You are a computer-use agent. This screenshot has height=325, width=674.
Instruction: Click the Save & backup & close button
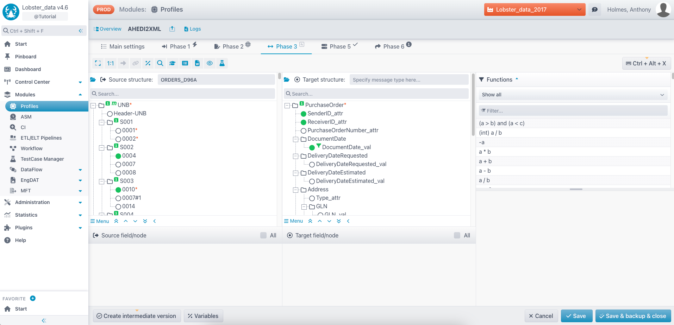pos(633,316)
